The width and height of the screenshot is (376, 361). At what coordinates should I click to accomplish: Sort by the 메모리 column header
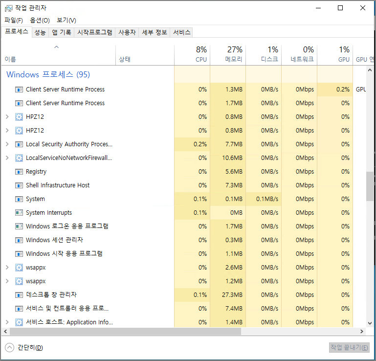pos(228,56)
